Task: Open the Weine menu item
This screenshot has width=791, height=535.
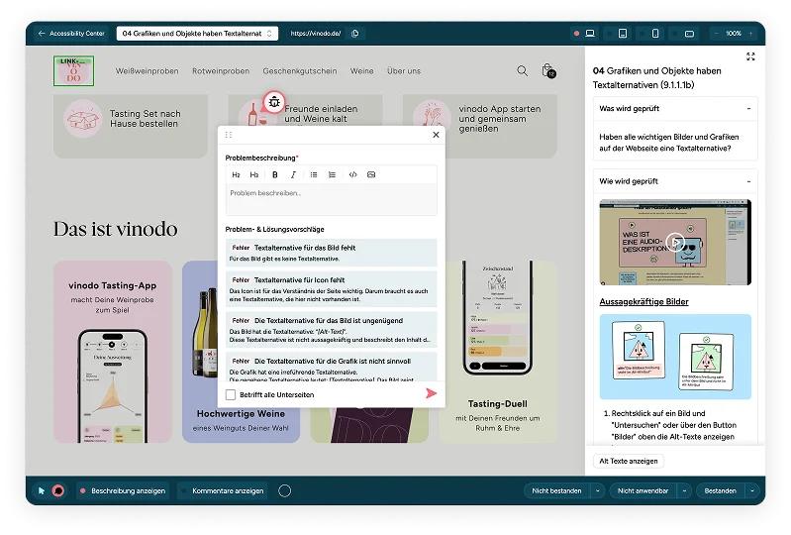Action: point(361,71)
